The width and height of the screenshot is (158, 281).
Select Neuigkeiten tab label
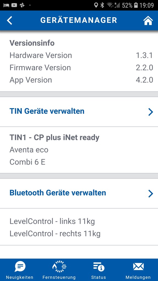click(x=20, y=277)
